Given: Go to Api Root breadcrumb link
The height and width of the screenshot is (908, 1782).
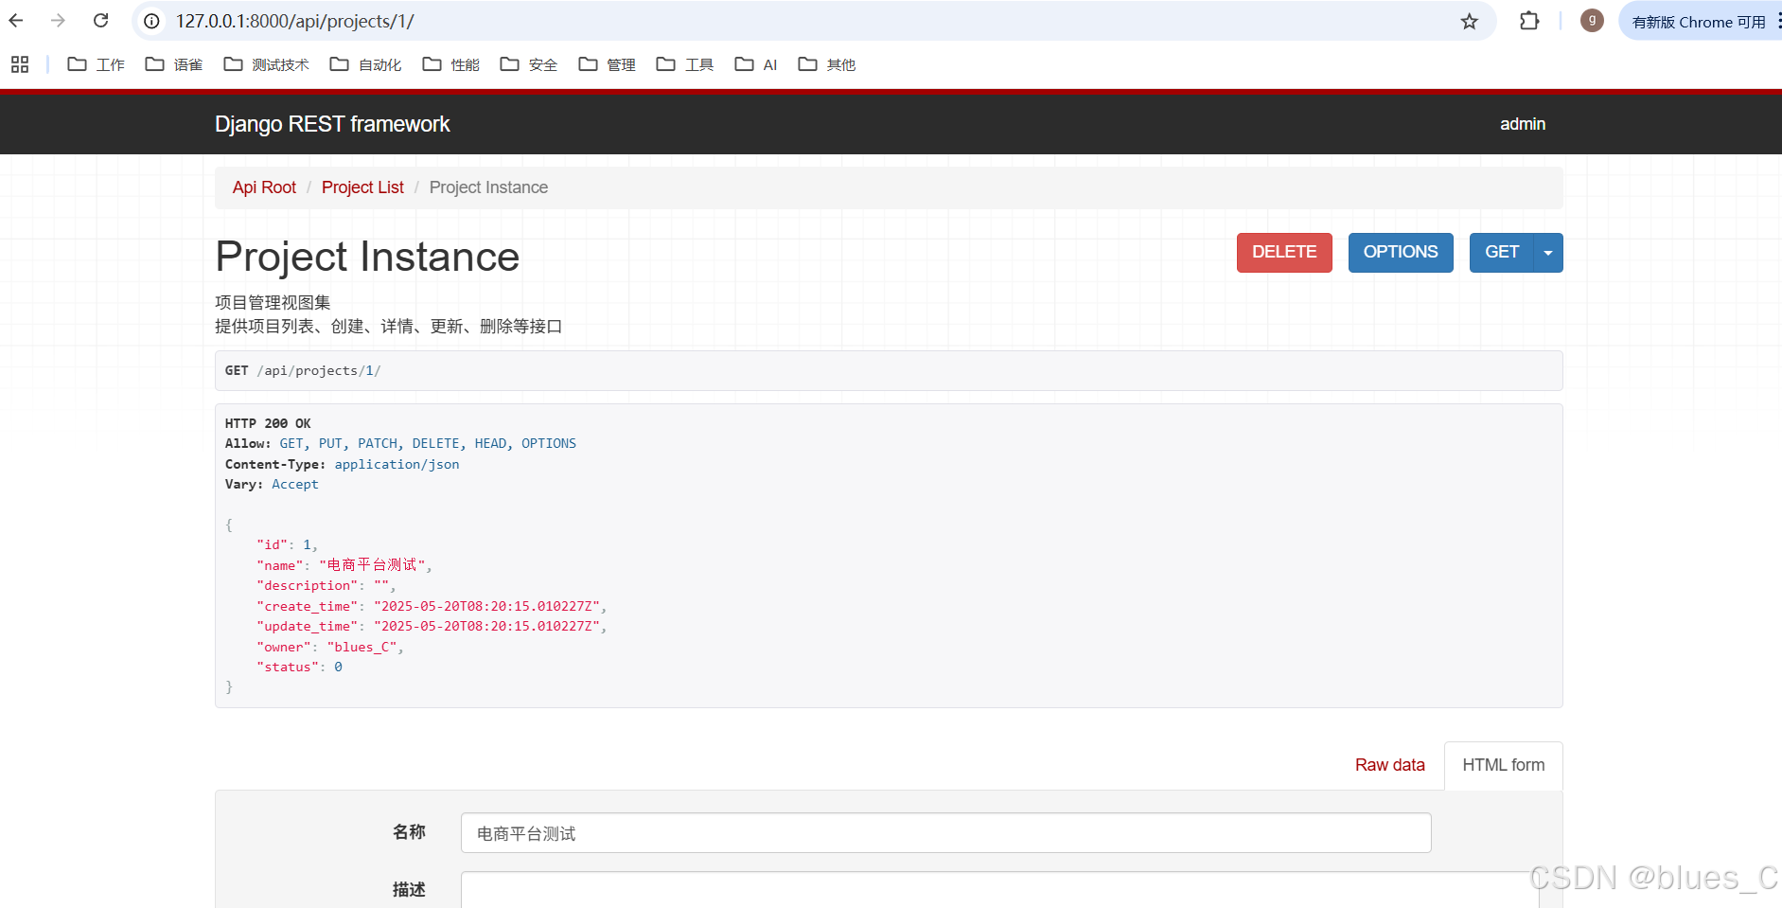Looking at the screenshot, I should (264, 187).
